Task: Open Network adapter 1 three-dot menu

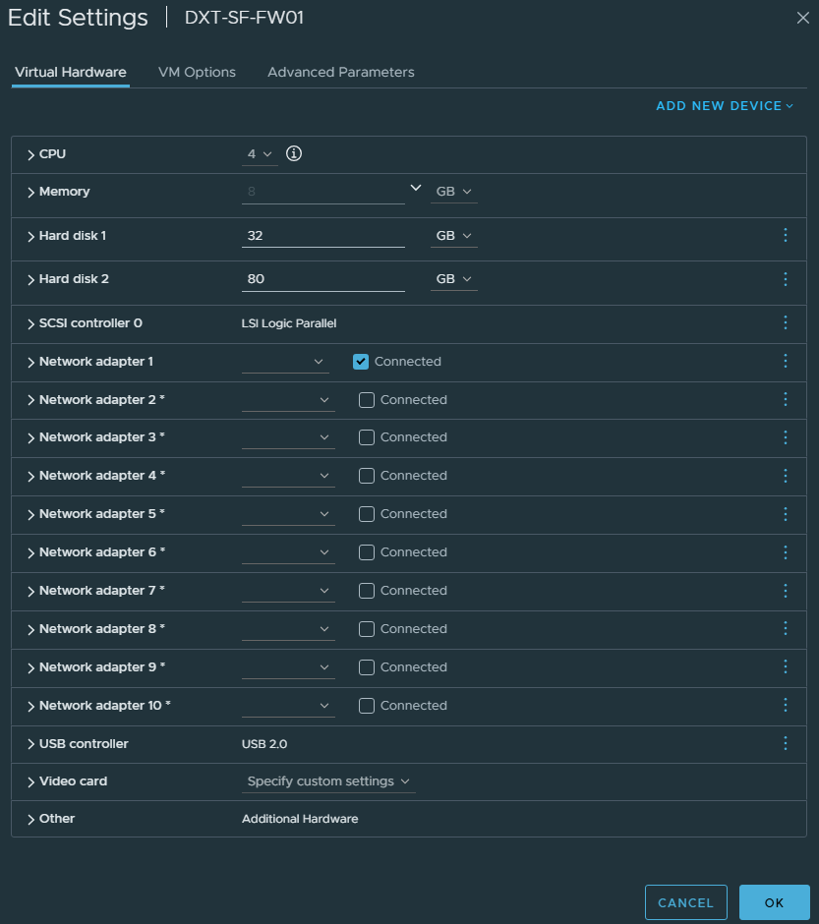Action: point(785,362)
